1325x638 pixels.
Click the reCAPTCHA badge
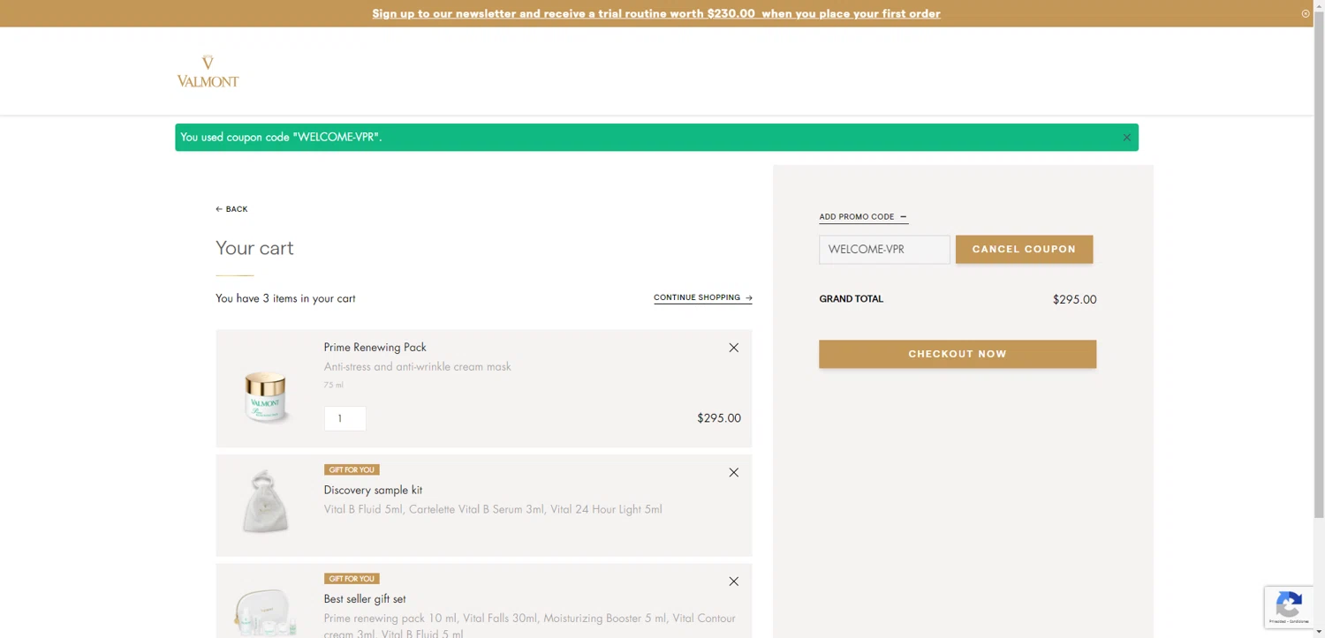click(x=1289, y=607)
